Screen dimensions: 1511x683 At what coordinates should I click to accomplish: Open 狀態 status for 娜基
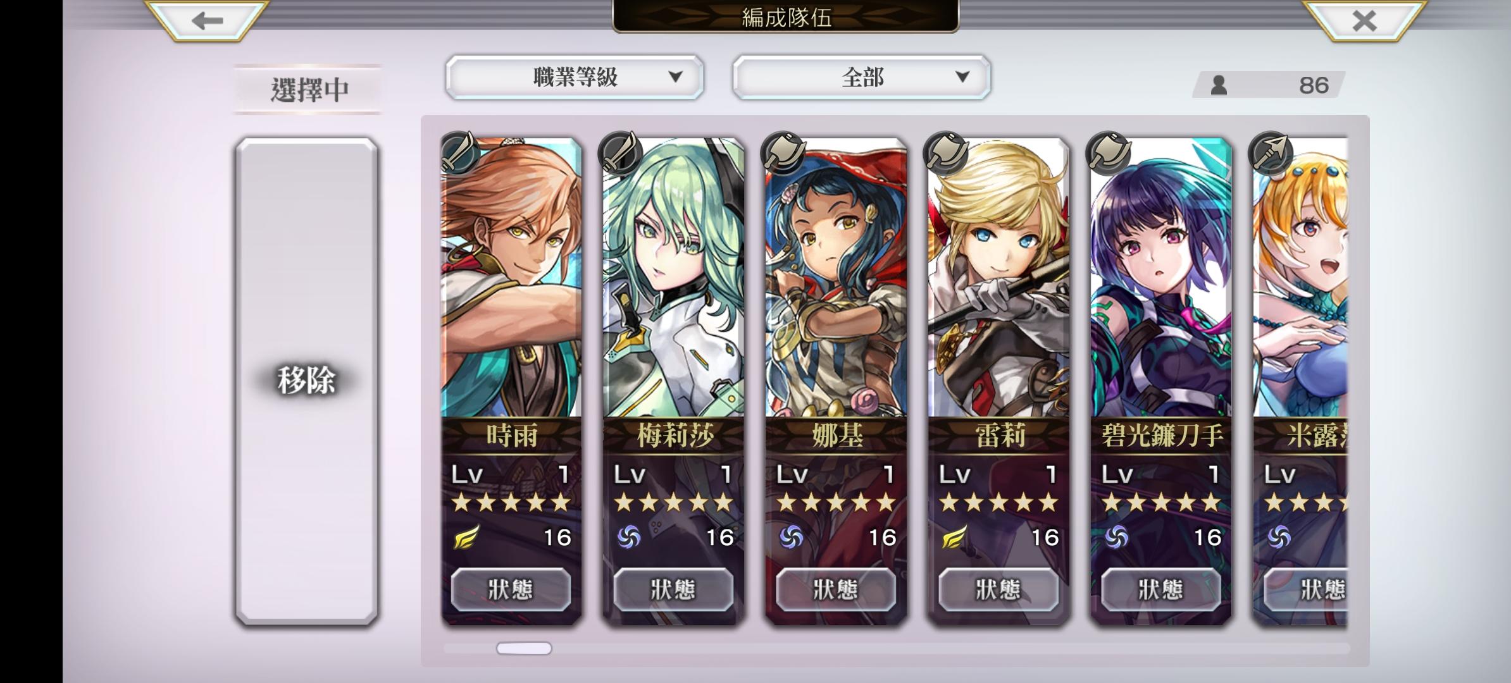coord(836,589)
